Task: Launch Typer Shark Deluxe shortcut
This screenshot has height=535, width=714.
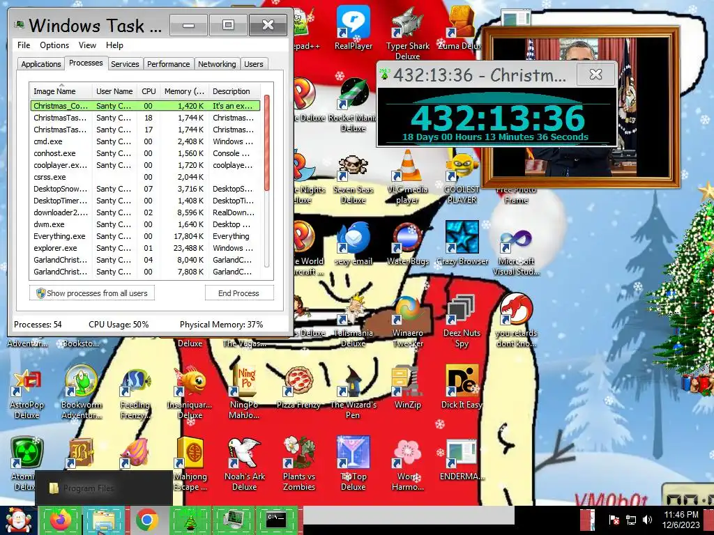Action: [x=407, y=33]
